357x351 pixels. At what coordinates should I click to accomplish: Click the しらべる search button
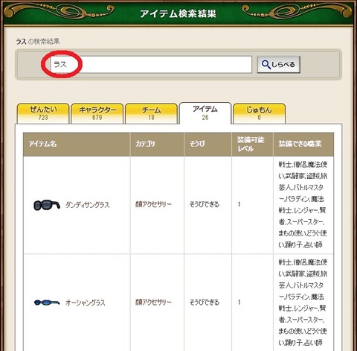pyautogui.click(x=278, y=65)
